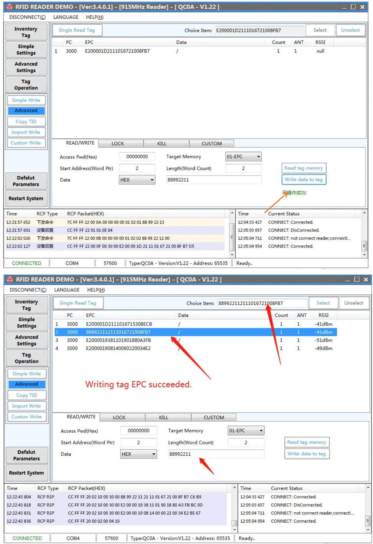Open HELP(H) menu in the lower window

(96, 290)
